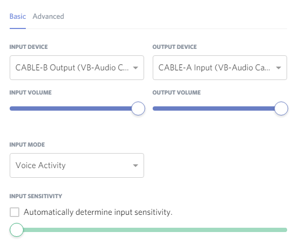
Task: Click the green Input Sensitivity slider track
Action: pos(155,230)
